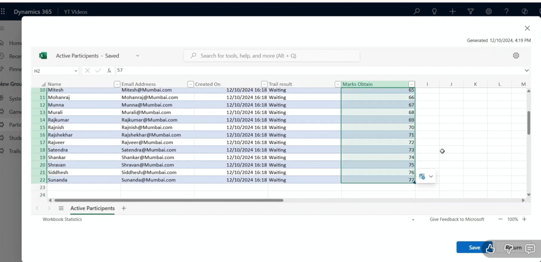
Task: Open the all sheets list icon
Action: 61,208
